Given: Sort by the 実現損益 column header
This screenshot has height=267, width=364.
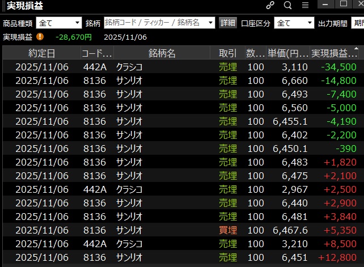Looking at the screenshot, I should [335, 53].
